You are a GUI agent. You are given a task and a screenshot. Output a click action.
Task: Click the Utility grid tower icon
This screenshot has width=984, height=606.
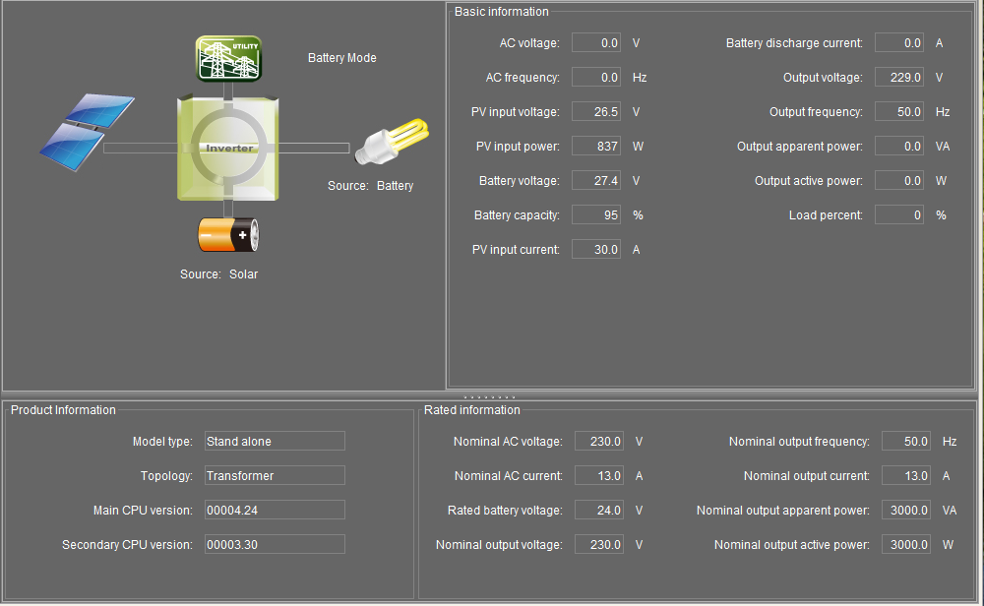pos(228,59)
